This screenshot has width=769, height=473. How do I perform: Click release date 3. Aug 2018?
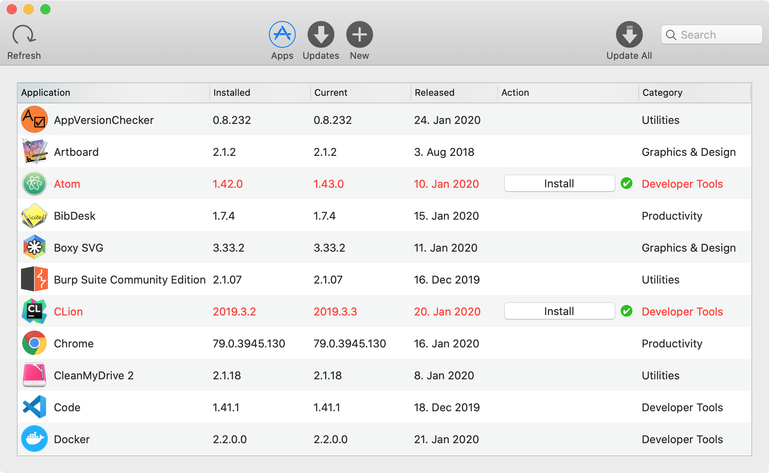coord(444,152)
